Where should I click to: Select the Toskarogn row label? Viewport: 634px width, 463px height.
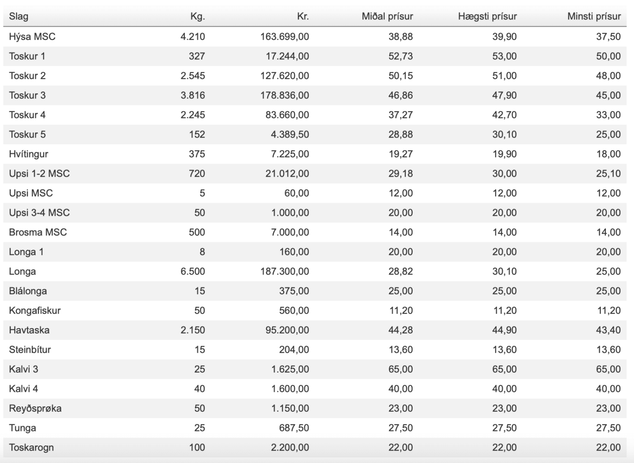pos(31,448)
